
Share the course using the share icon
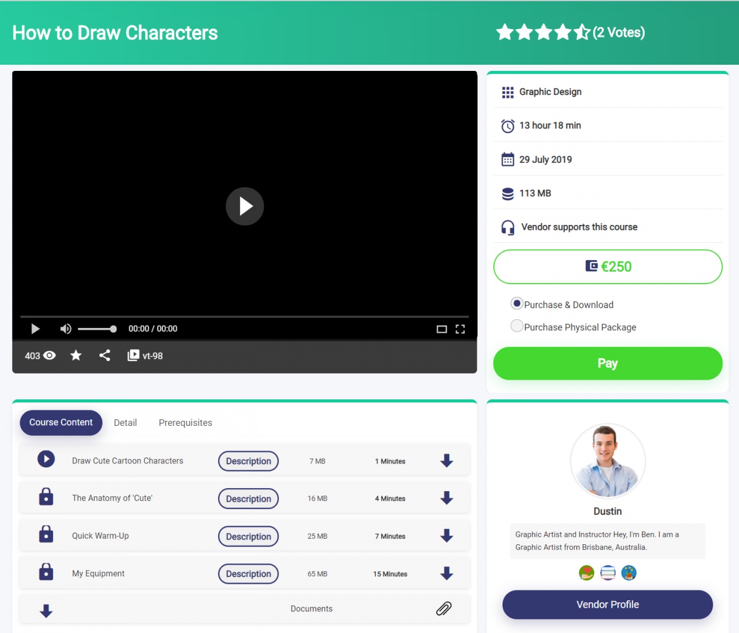pos(105,356)
